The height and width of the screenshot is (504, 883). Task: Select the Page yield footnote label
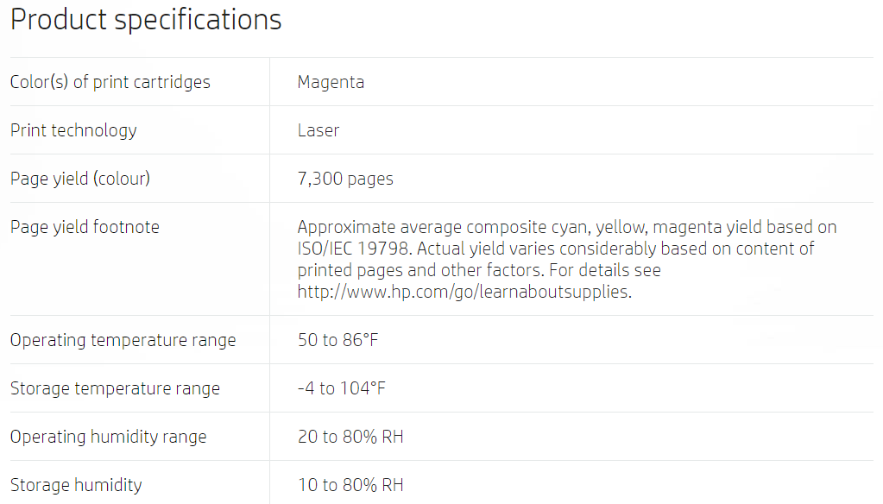tap(85, 227)
